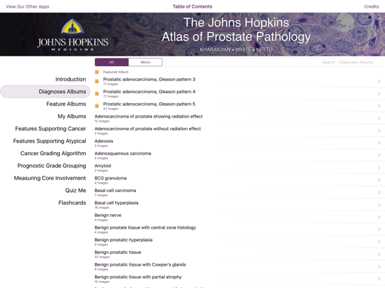Click the star icon beside Gleason pattern 5
The height and width of the screenshot is (288, 385).
pyautogui.click(x=97, y=106)
